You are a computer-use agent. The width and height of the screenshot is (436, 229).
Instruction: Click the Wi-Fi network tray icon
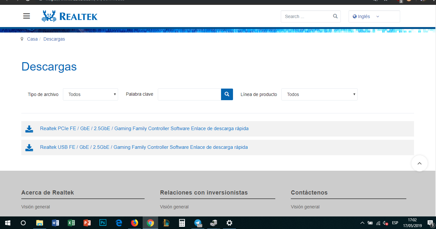(x=378, y=223)
